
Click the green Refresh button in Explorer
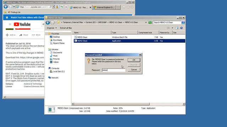pyautogui.click(x=150, y=23)
